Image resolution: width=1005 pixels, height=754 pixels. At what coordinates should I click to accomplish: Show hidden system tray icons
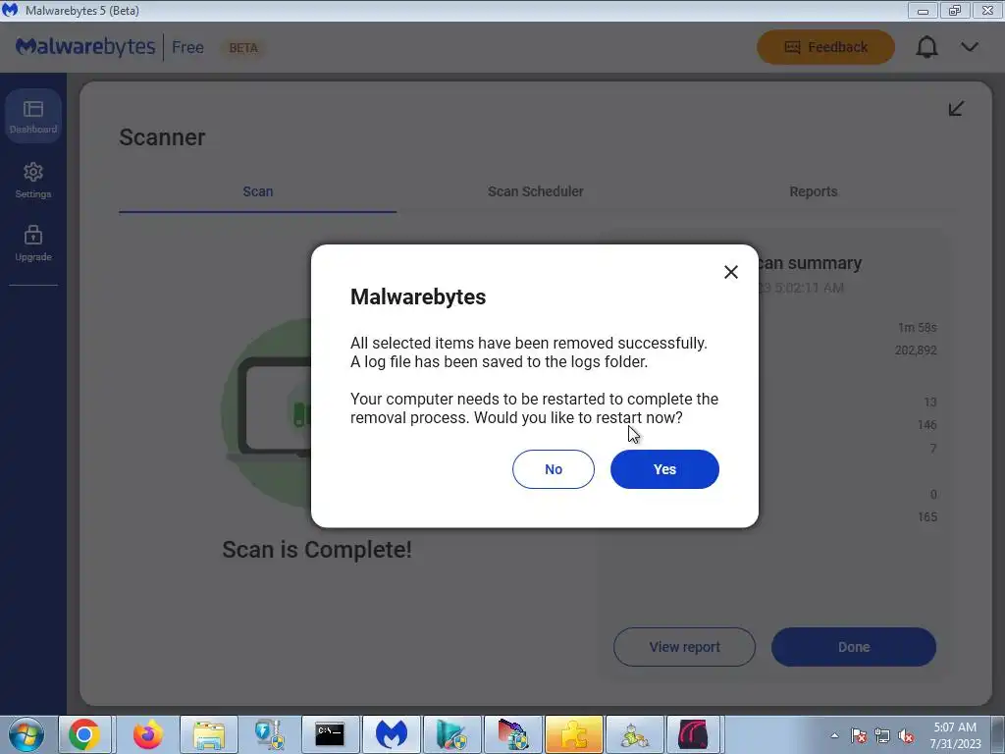pos(834,736)
